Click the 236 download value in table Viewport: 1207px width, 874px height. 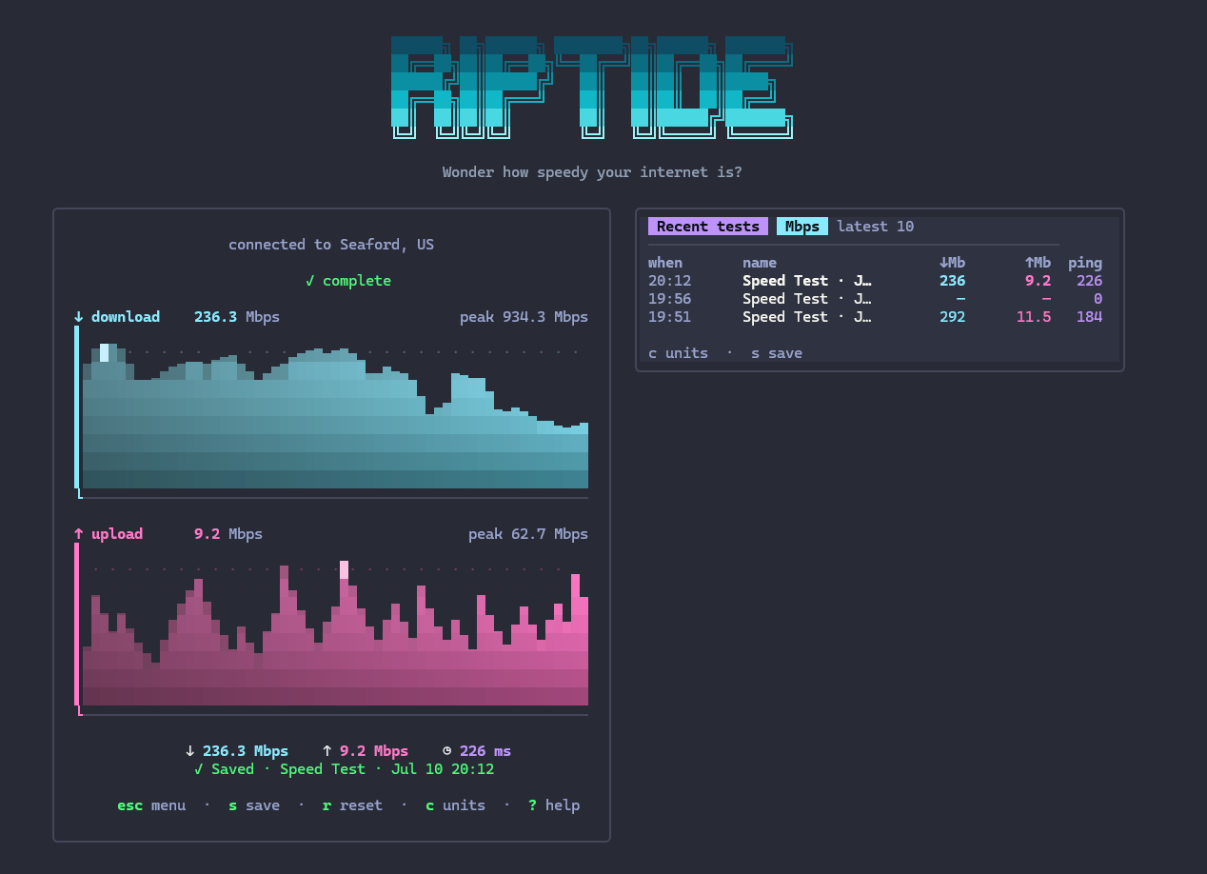point(952,281)
